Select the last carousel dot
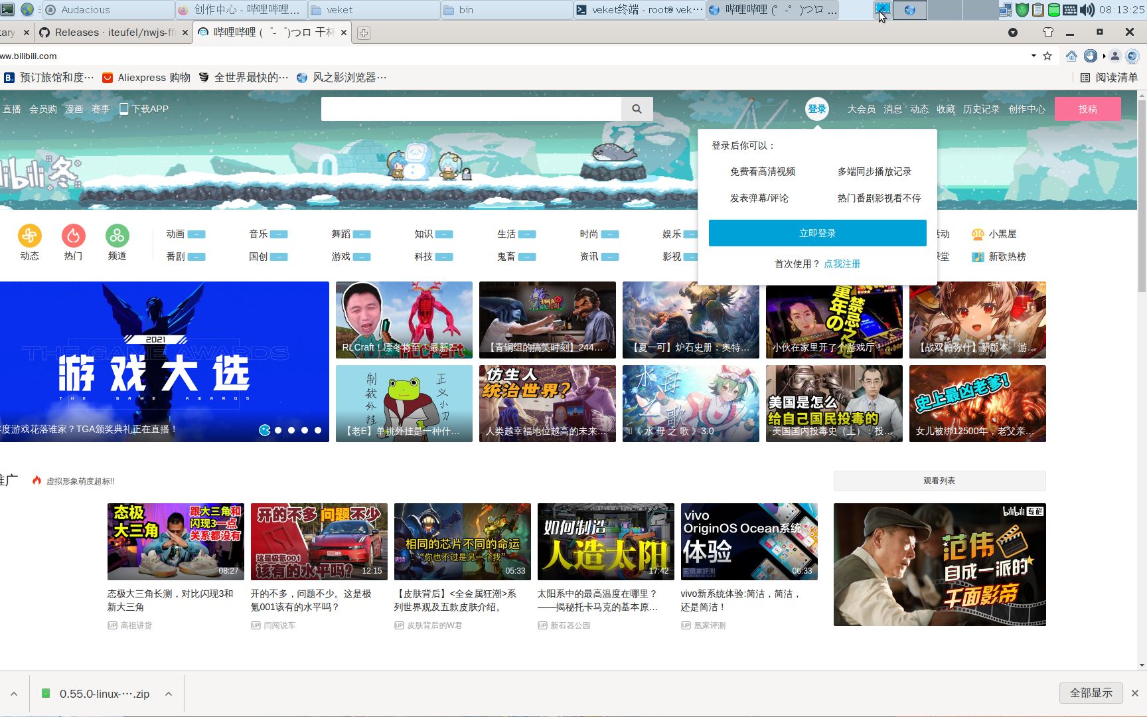This screenshot has width=1147, height=717. pos(318,430)
